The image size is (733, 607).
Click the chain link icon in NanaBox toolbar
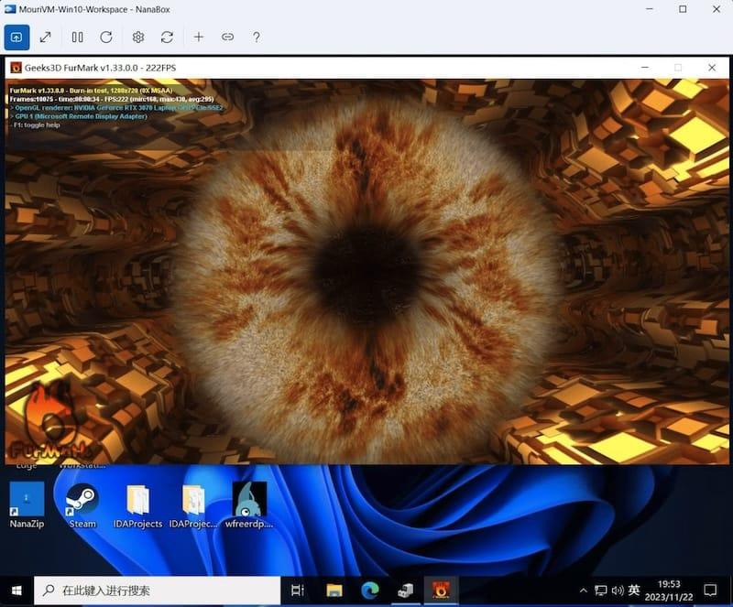[227, 38]
